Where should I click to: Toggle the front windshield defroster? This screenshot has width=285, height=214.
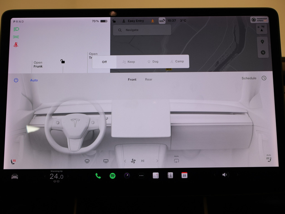coord(87,161)
